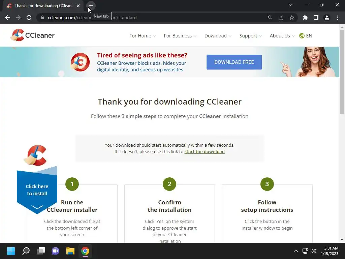View site information lock icon
This screenshot has height=259, width=345.
coord(42,18)
